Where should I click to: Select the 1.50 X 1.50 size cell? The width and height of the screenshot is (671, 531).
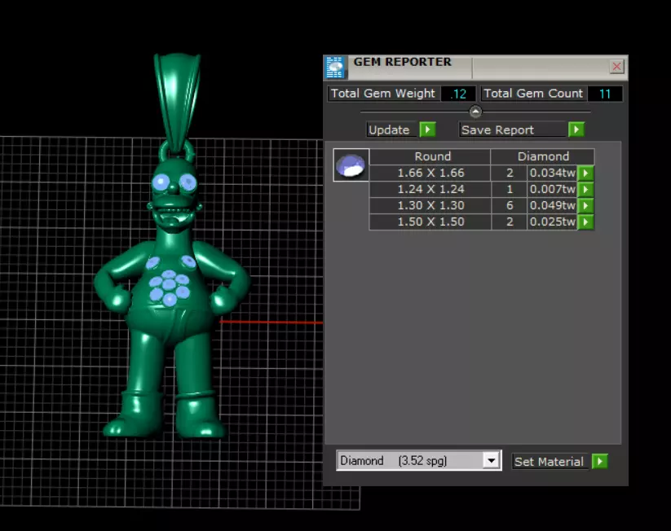[430, 222]
